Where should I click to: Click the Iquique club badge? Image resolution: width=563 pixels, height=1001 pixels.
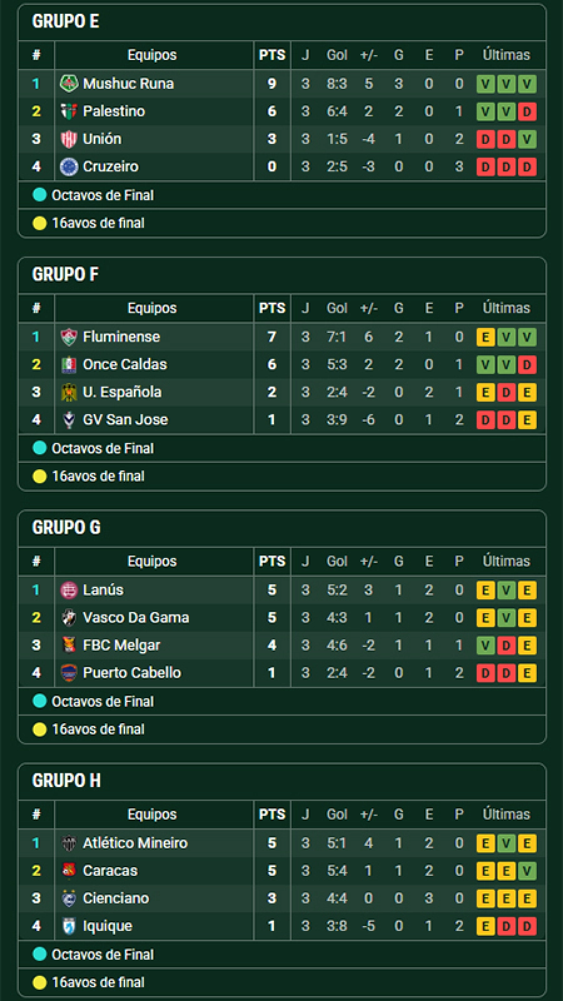coord(69,926)
